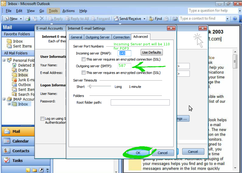Click the Use Defaults button
The height and width of the screenshot is (173, 242).
[152, 52]
